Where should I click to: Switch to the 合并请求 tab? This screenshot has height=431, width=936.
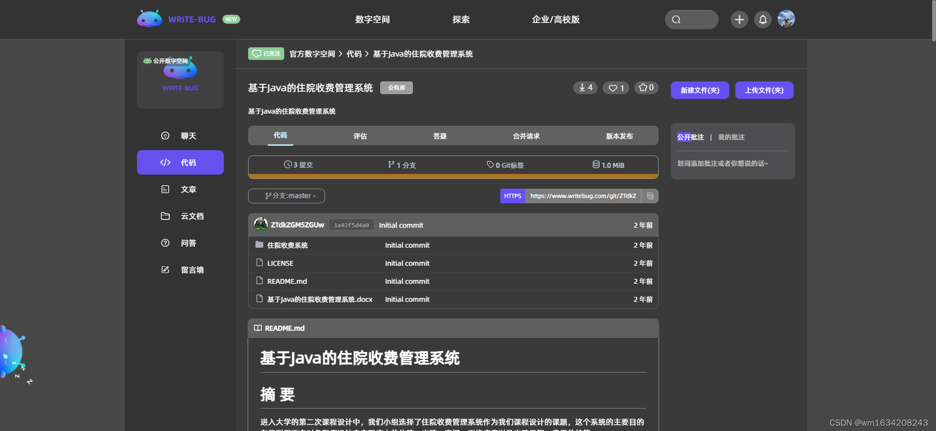(x=526, y=136)
